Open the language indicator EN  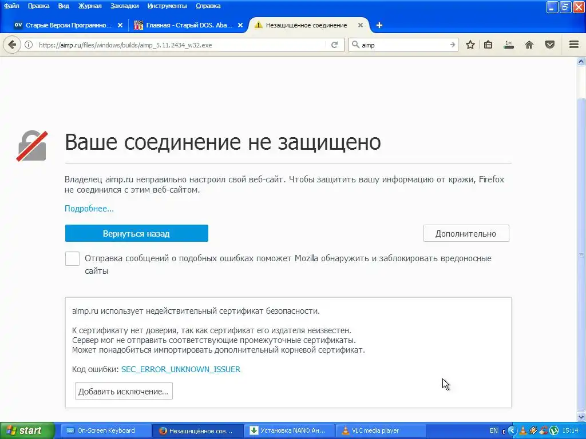click(494, 430)
